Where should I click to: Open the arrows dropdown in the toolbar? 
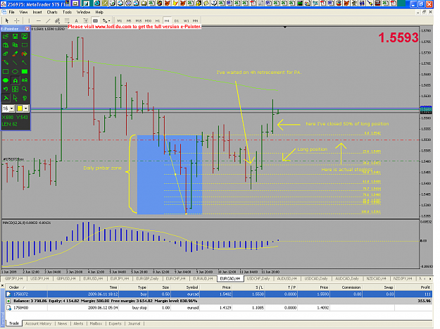coord(106,20)
